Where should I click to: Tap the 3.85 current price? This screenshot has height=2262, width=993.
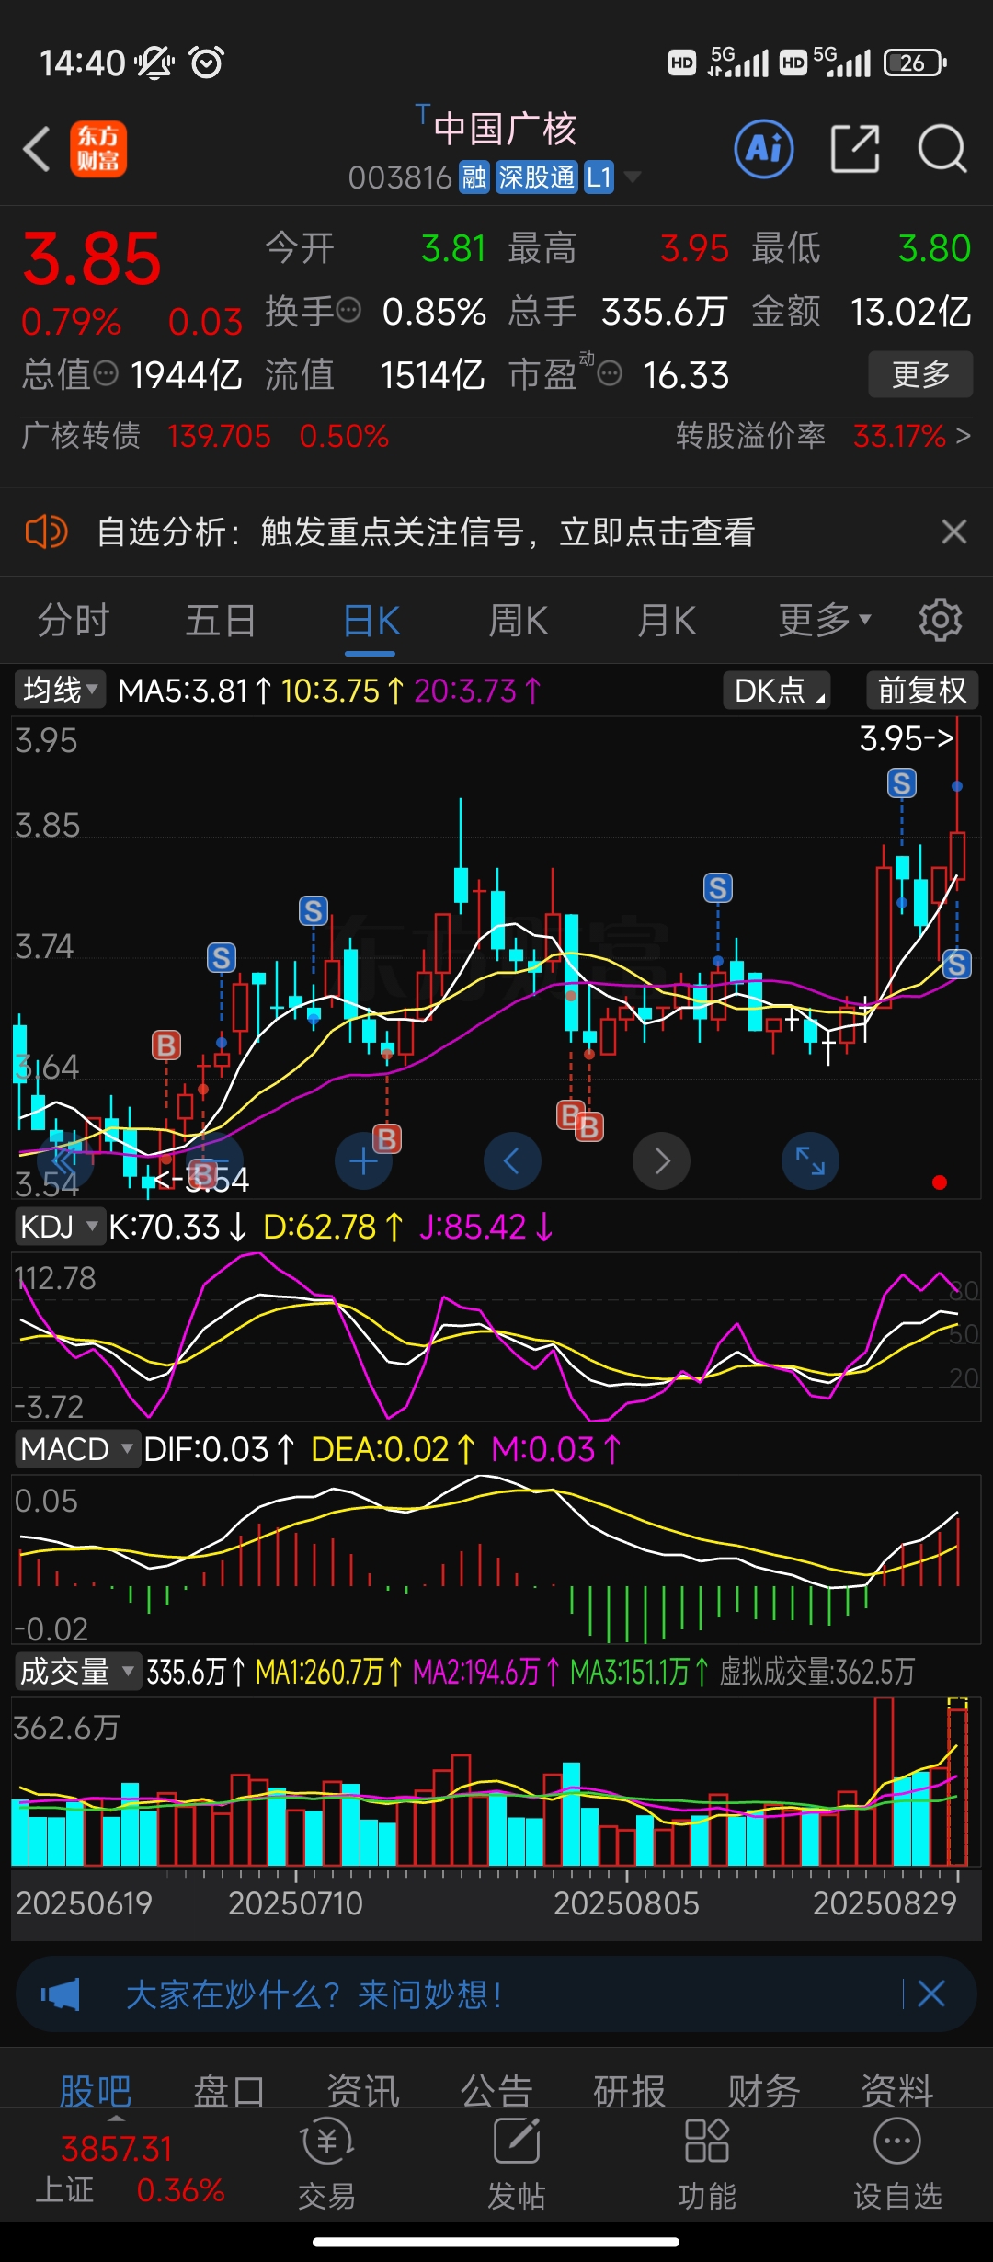click(x=92, y=259)
